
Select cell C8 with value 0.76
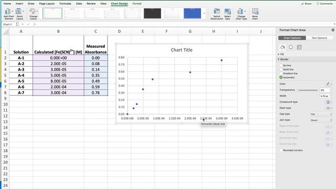[x=96, y=92]
